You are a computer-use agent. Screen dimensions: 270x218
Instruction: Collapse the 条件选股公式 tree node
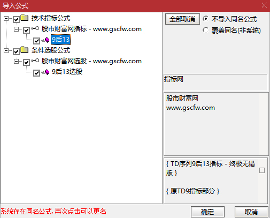tap(6, 50)
